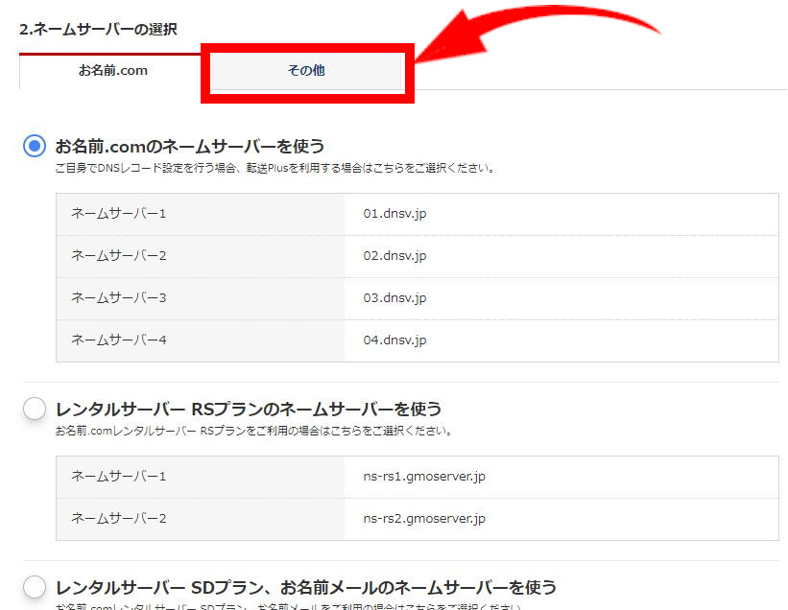Click ネームサーバー4 label beside 04.dnsv.jp

pyautogui.click(x=119, y=340)
